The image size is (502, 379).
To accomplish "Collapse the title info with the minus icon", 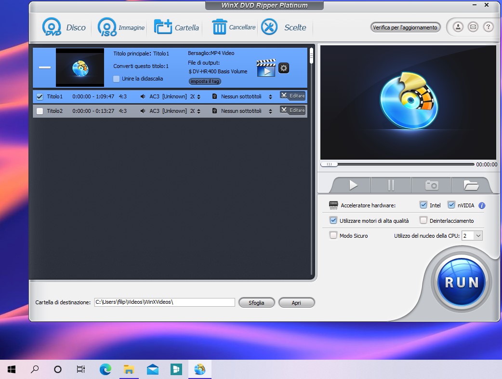I will click(x=45, y=68).
